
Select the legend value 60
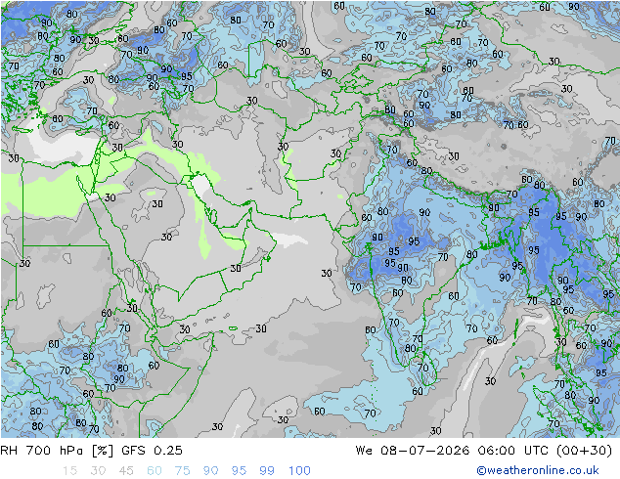pos(155,471)
